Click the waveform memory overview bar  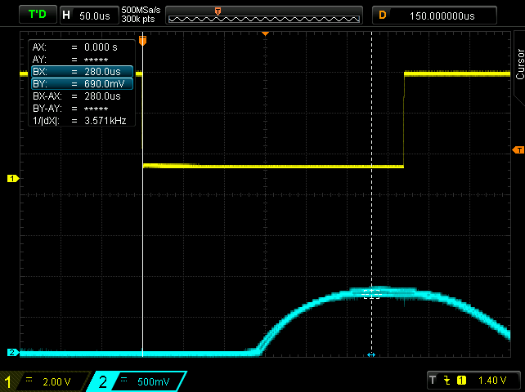263,16
